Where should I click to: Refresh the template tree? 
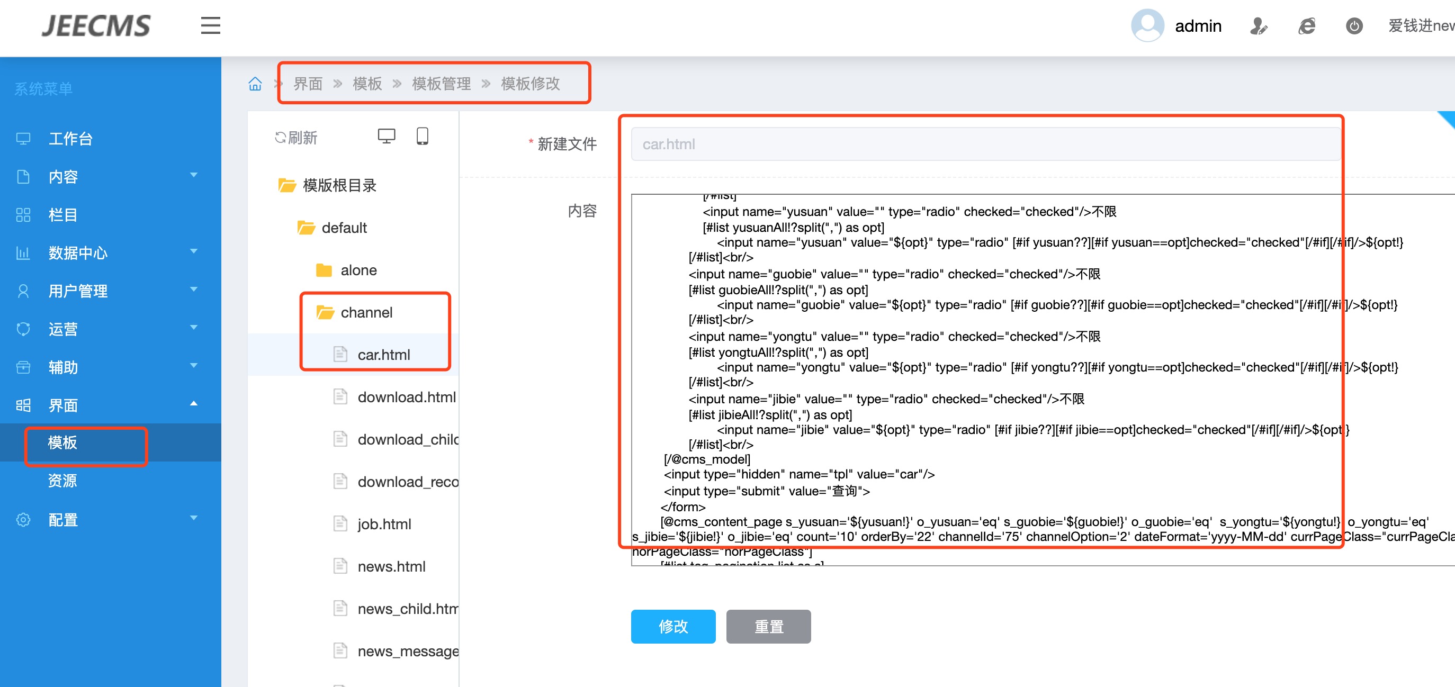click(296, 138)
